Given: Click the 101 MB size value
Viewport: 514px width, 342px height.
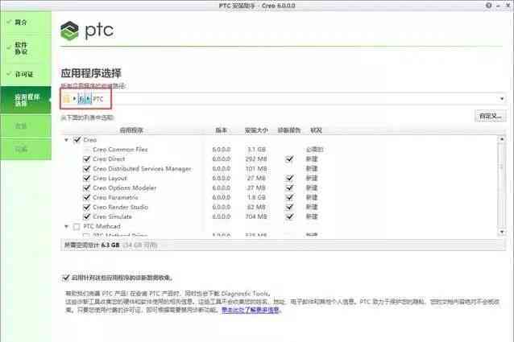Looking at the screenshot, I should (x=256, y=169).
